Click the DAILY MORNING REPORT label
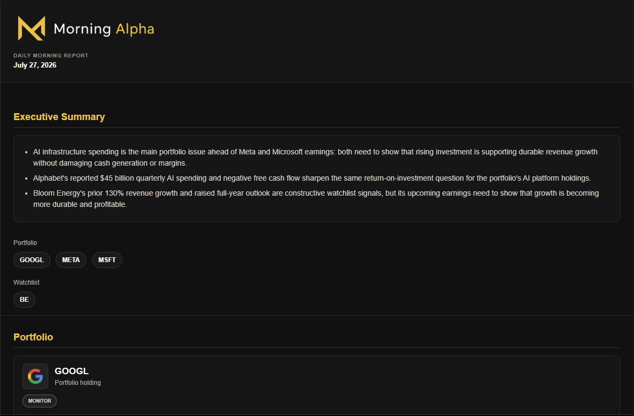Screen dimensions: 634x416 51,55
